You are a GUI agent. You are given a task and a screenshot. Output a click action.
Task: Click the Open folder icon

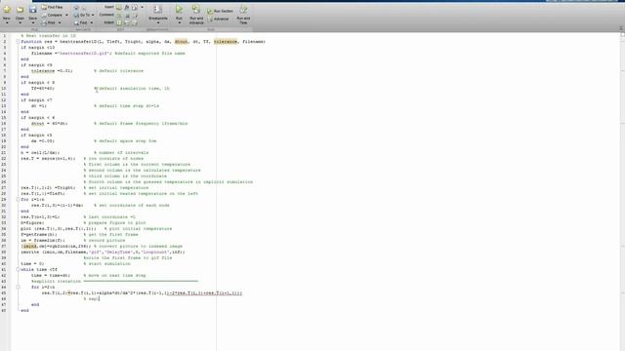(x=20, y=10)
